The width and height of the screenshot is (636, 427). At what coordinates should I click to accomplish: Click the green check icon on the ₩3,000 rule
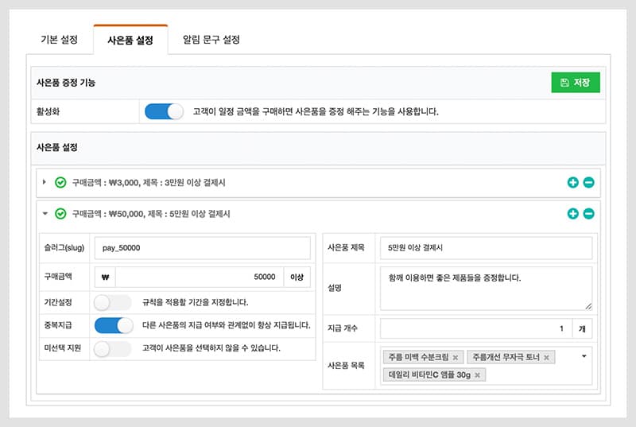click(60, 183)
